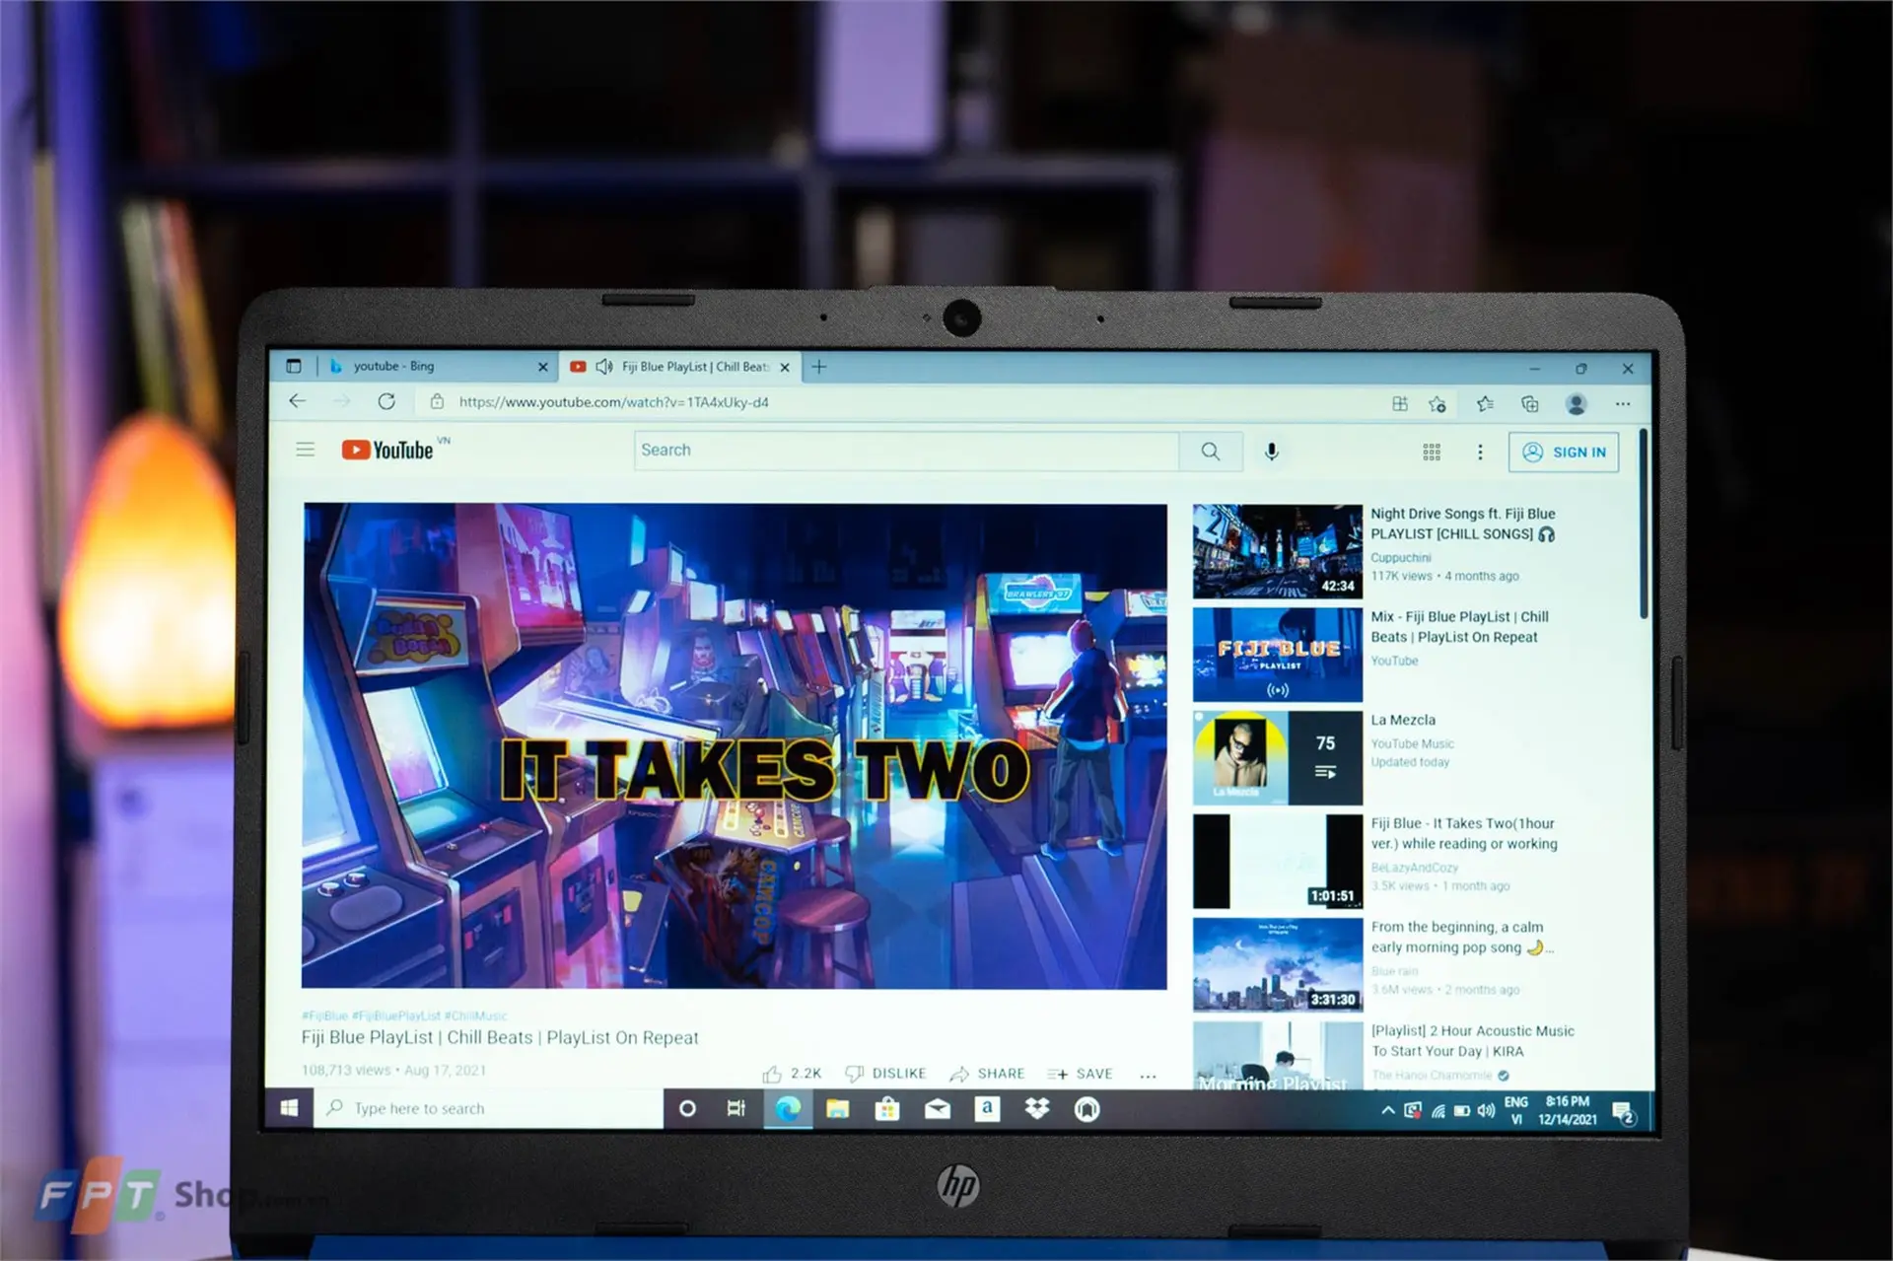Image resolution: width=1893 pixels, height=1261 pixels.
Task: Open Amazon app on taskbar
Action: [x=987, y=1109]
